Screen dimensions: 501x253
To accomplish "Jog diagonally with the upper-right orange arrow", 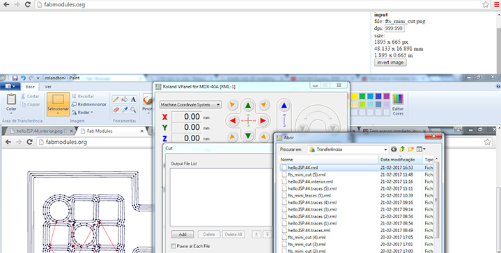I will click(263, 104).
